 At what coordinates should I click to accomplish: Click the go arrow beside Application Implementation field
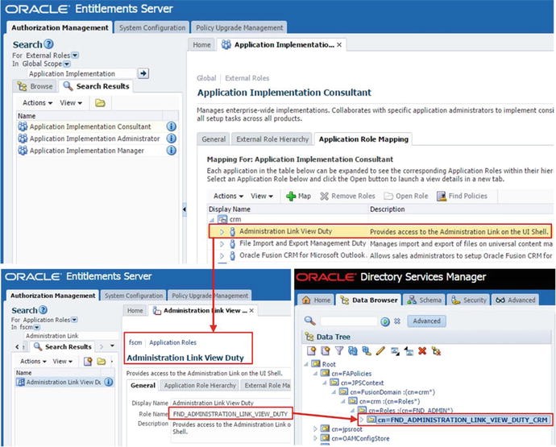coord(143,73)
